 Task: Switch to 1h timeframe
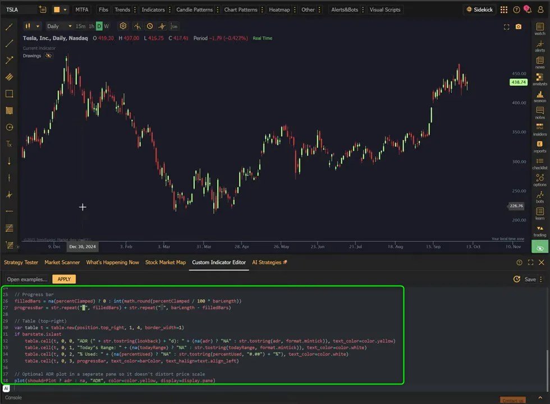tap(91, 26)
